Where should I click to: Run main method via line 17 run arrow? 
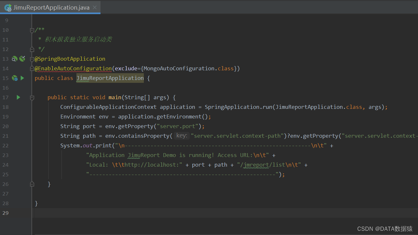click(x=18, y=97)
